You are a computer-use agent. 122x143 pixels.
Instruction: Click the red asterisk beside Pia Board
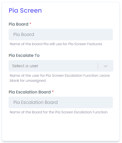[30, 23]
